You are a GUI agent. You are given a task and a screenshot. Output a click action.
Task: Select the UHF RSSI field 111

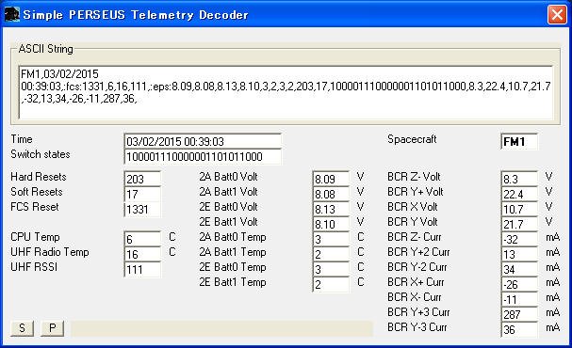(x=142, y=269)
